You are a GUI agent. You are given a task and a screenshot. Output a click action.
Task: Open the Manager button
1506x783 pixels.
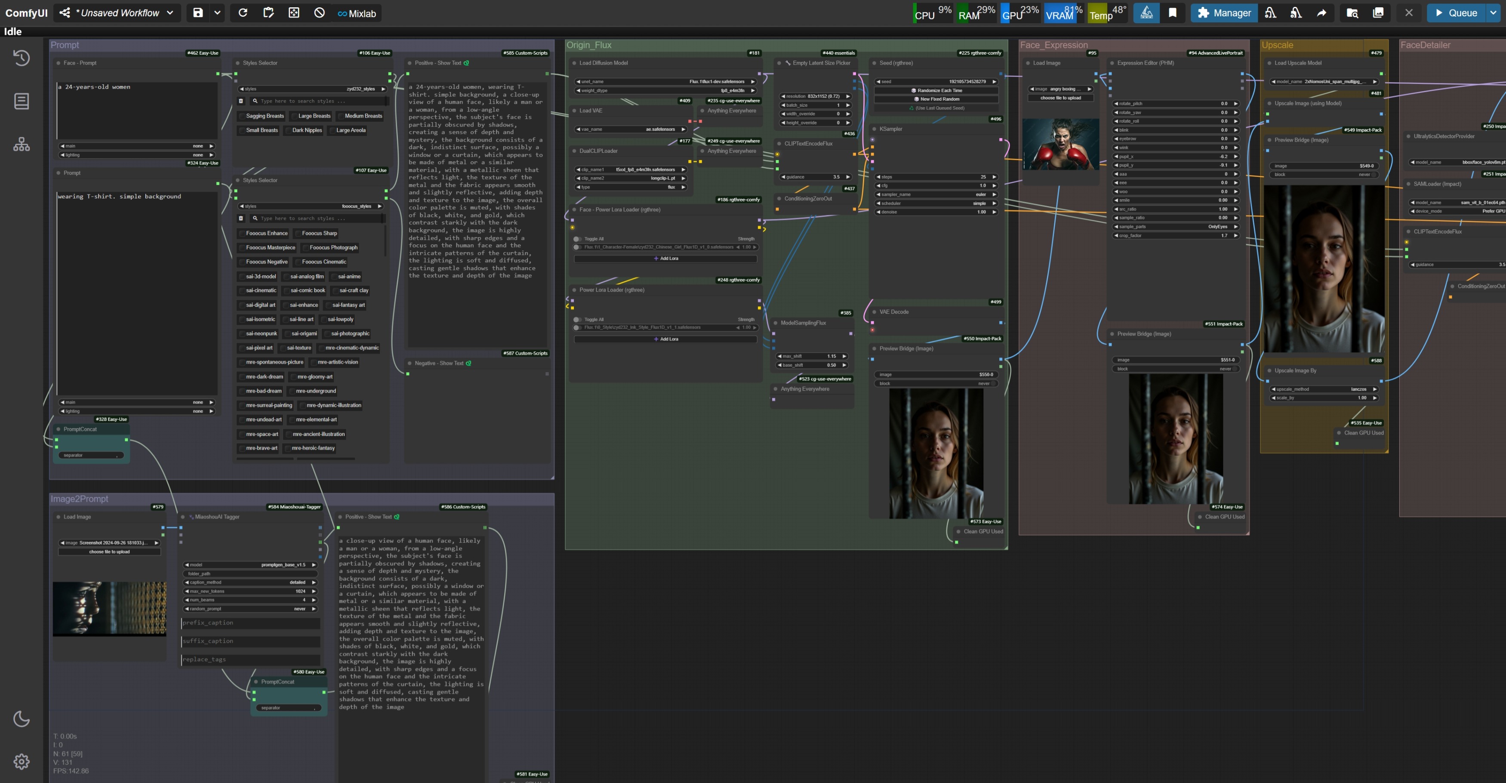1224,13
